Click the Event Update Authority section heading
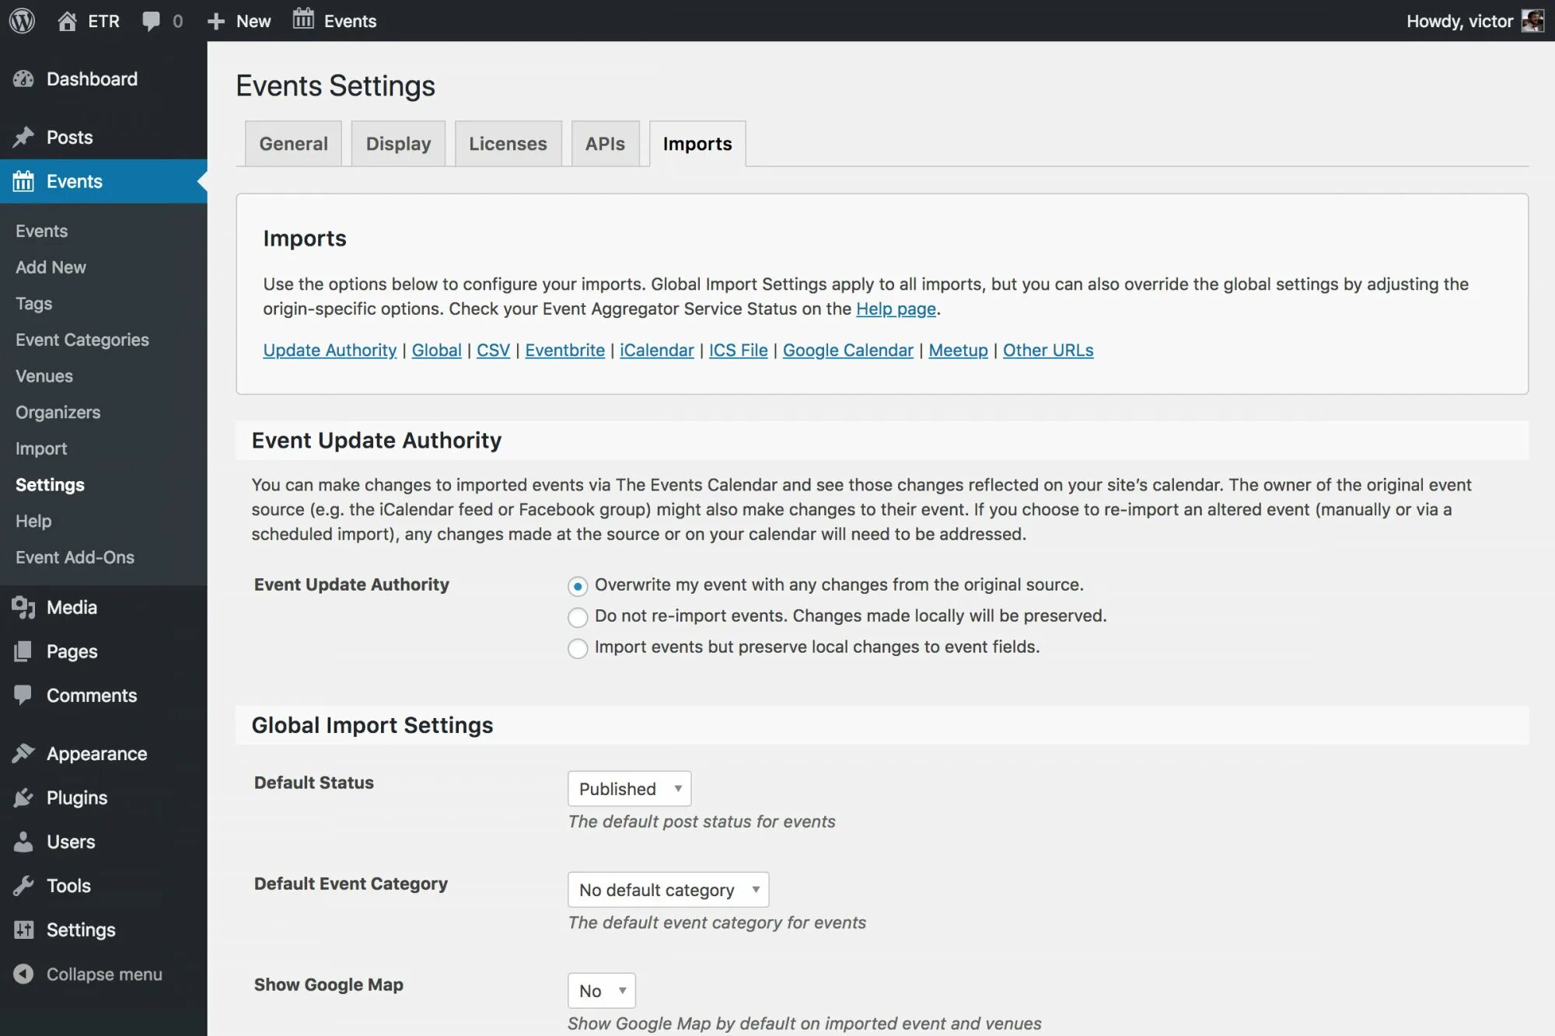 pos(376,441)
